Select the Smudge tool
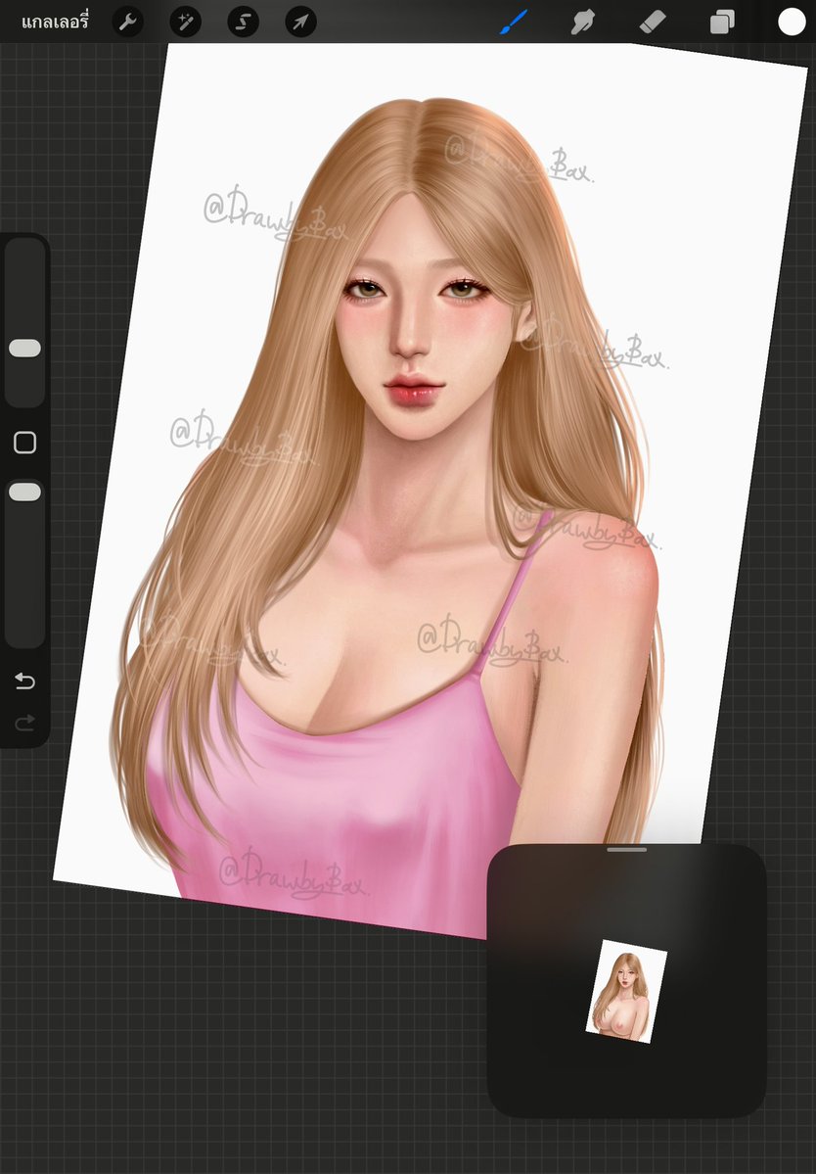Image resolution: width=816 pixels, height=1174 pixels. pos(582,23)
